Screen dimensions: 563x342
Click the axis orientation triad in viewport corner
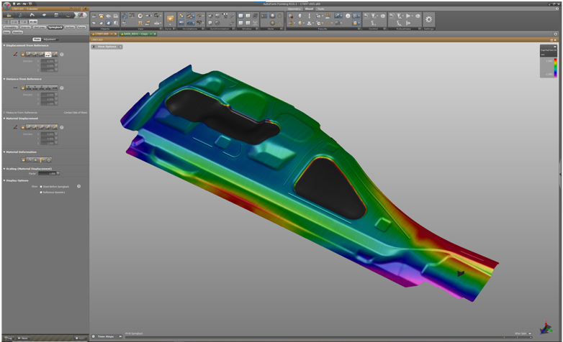[x=546, y=328]
